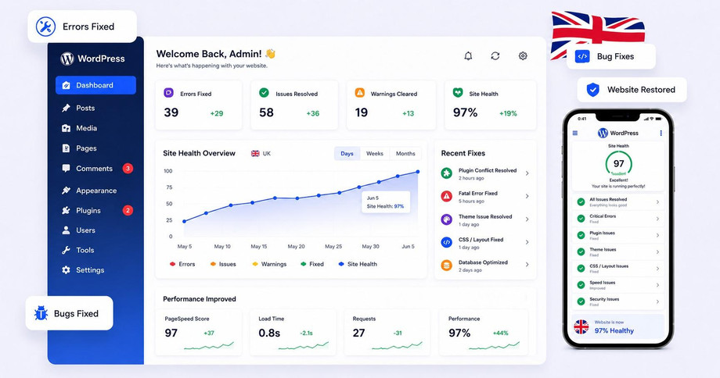Click the Performance 97% value

click(459, 333)
